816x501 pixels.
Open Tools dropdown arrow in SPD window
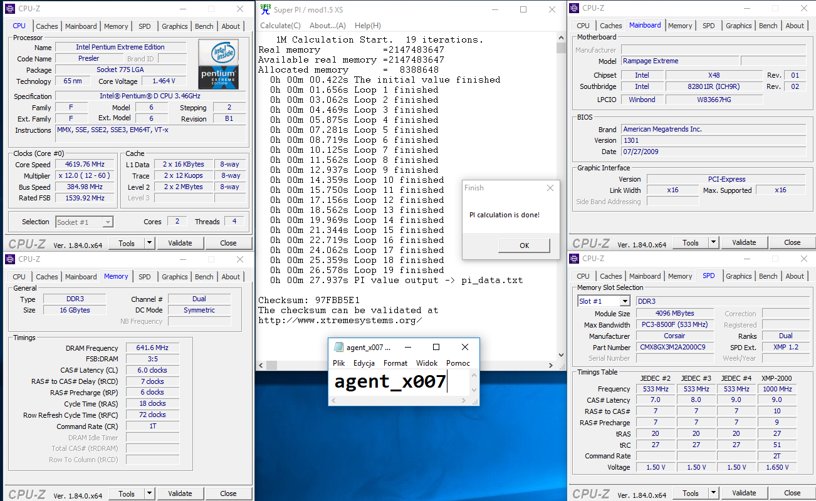point(713,493)
